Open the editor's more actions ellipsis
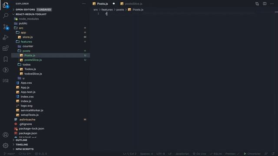This screenshot has height=156, width=278. pos(272,4)
